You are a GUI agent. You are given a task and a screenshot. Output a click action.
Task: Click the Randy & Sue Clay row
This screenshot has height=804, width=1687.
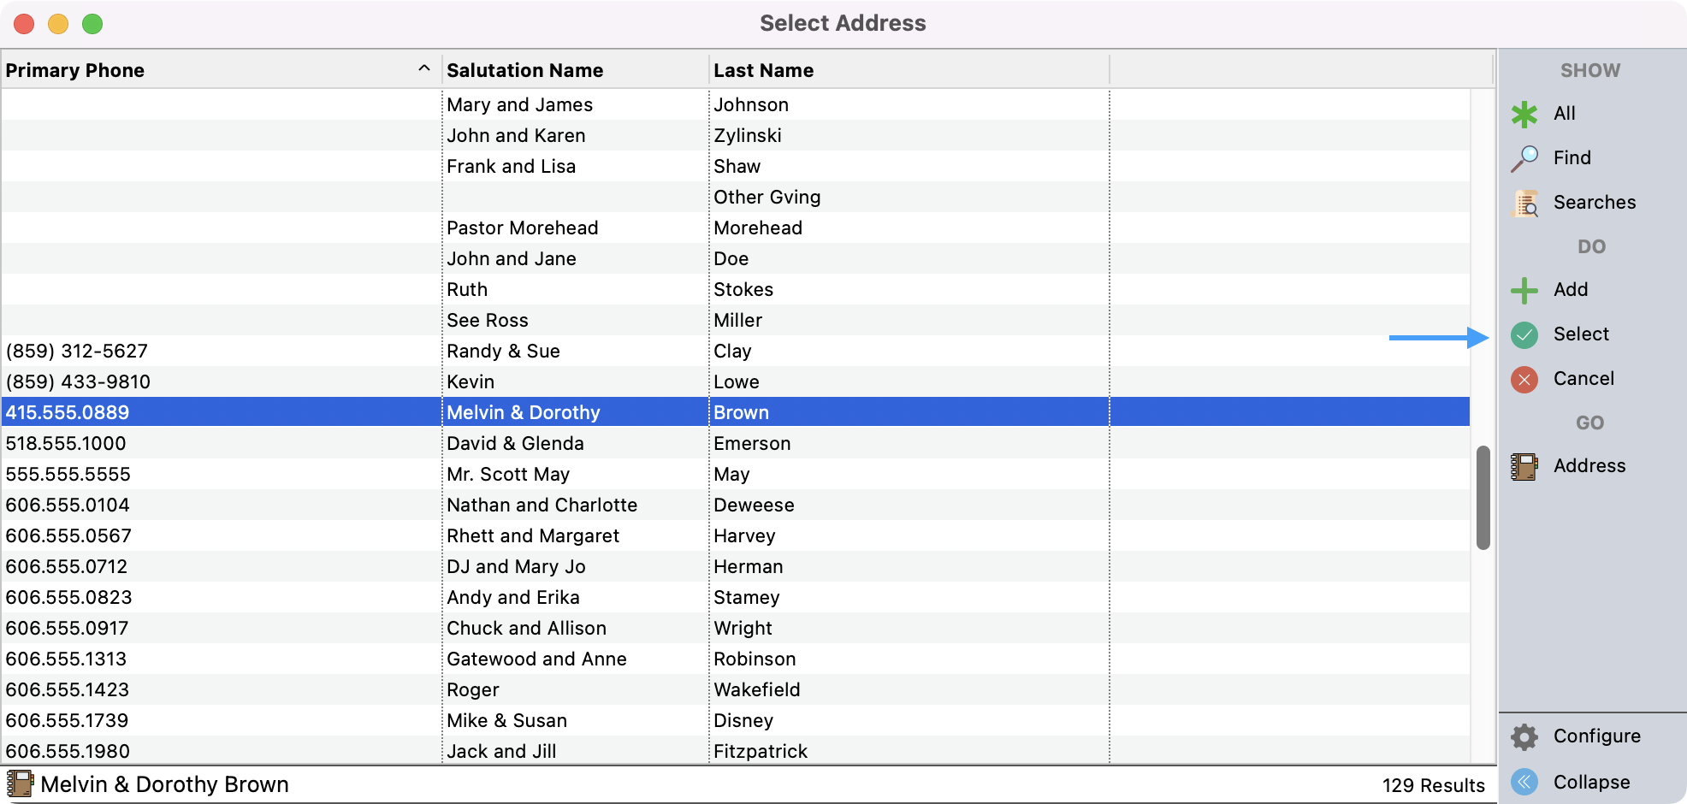503,351
